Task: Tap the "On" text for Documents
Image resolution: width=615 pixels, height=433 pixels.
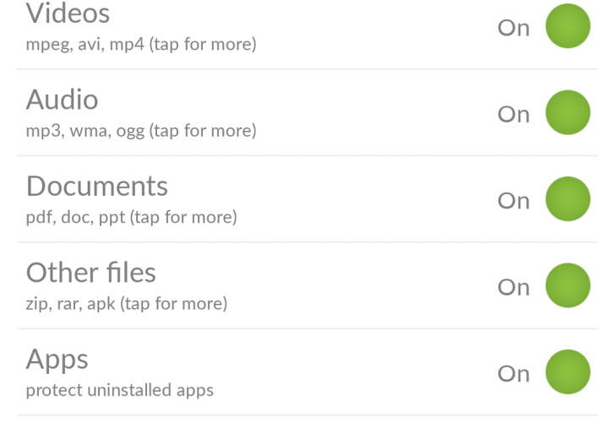Action: coord(514,201)
